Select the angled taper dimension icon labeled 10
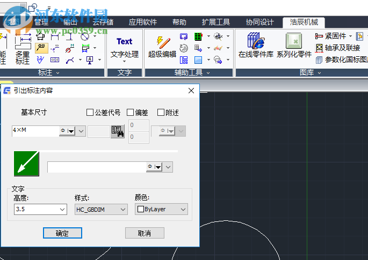Screen dimensions: 368x260 55,48
